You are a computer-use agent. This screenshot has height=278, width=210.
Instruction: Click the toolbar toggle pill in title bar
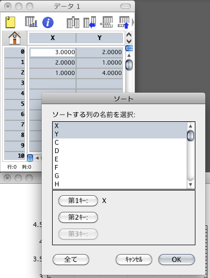(x=126, y=6)
